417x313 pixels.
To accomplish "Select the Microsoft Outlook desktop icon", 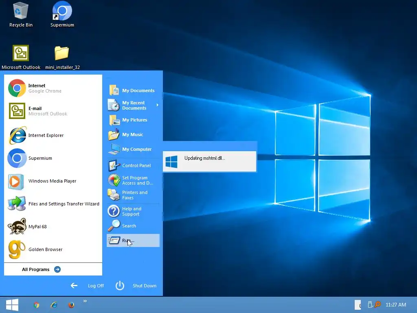I will [x=21, y=57].
